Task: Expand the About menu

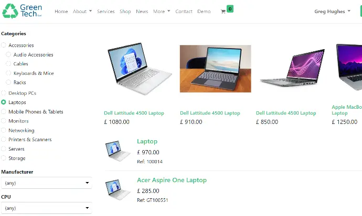Action: [82, 12]
